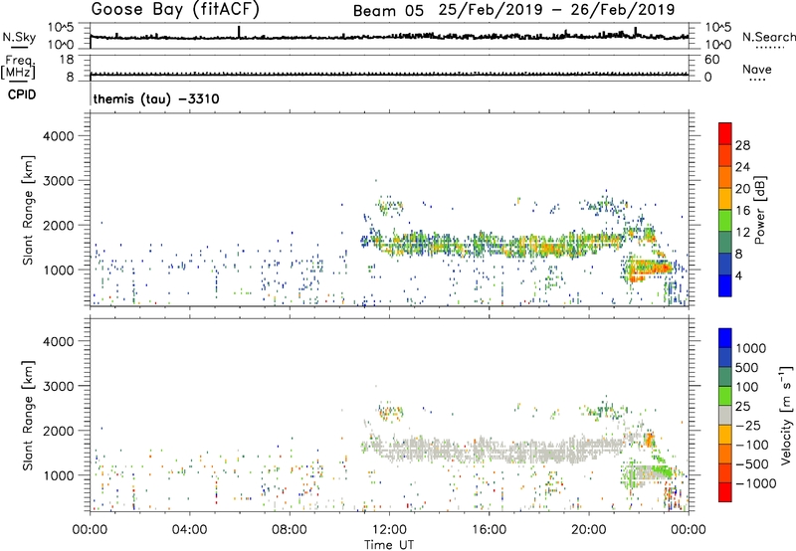Click the "4000" range tick of Power panel
This screenshot has height=551, width=796.
point(59,136)
